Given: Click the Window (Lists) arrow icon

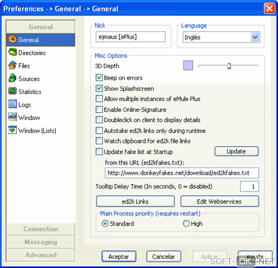Looking at the screenshot, I should pyautogui.click(x=13, y=130).
